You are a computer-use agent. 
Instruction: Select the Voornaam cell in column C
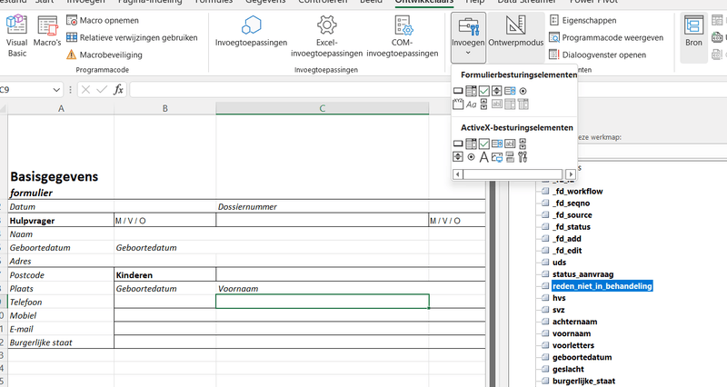pyautogui.click(x=323, y=288)
